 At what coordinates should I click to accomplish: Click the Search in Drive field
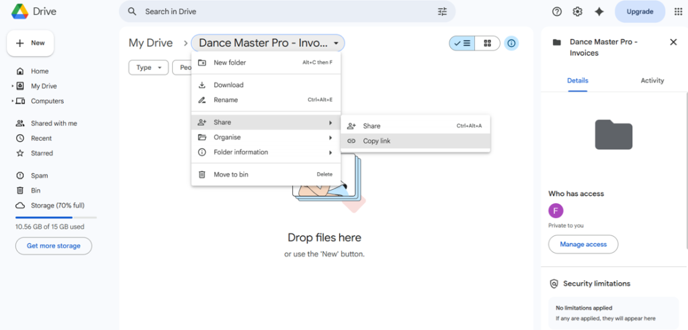pos(282,11)
